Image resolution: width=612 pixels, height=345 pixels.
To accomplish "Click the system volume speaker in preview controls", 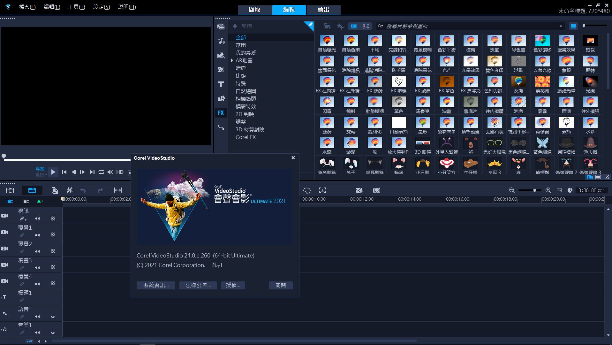I will coord(110,172).
